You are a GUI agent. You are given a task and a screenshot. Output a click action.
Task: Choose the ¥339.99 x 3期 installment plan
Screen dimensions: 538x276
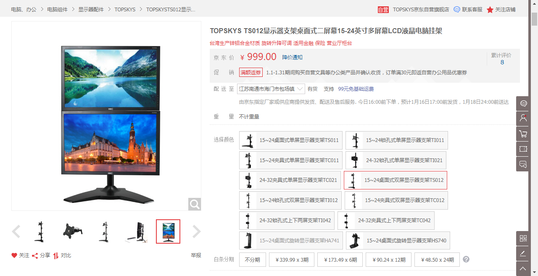(292, 260)
